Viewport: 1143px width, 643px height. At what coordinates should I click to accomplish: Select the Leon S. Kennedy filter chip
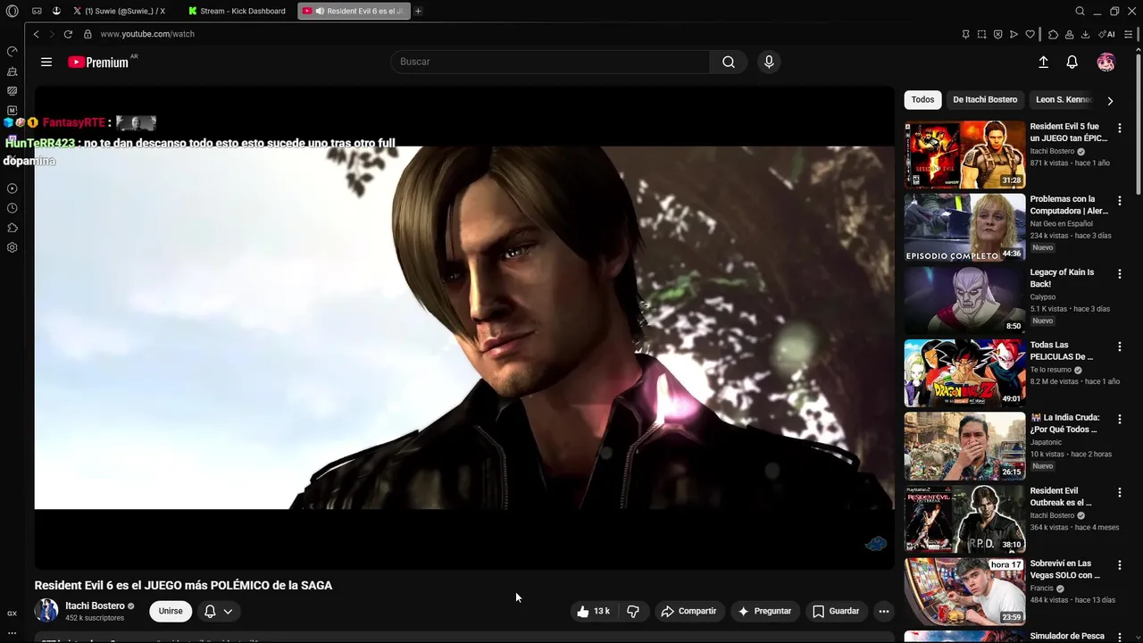tap(1063, 100)
